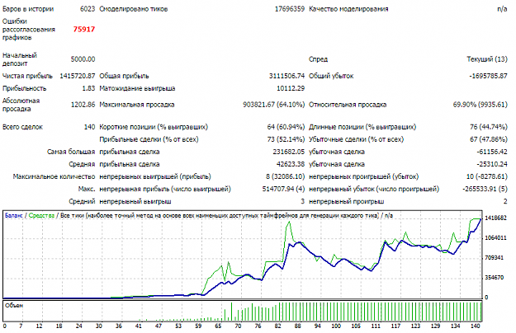Click the Объем volume panel label

pyautogui.click(x=14, y=306)
